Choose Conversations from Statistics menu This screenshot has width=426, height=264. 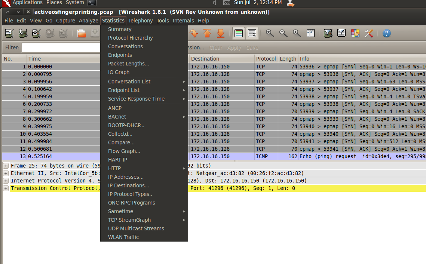pyautogui.click(x=144, y=46)
